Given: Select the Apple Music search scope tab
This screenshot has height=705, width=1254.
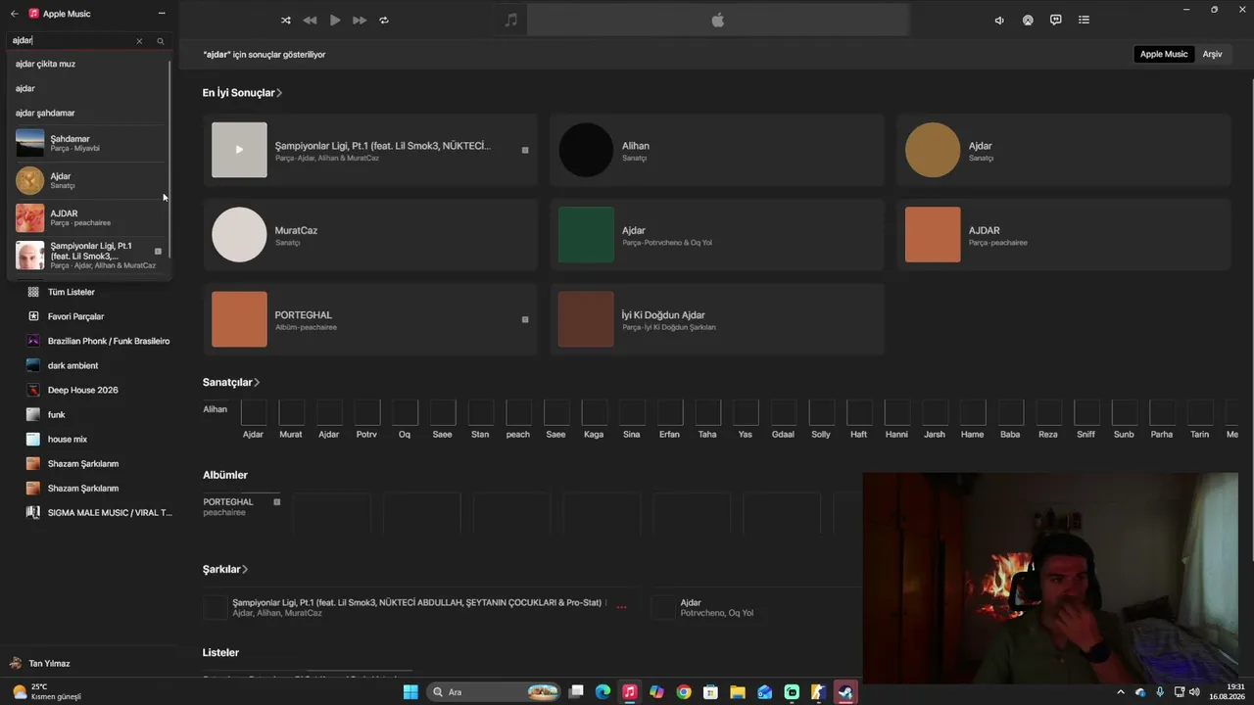Looking at the screenshot, I should pyautogui.click(x=1164, y=54).
